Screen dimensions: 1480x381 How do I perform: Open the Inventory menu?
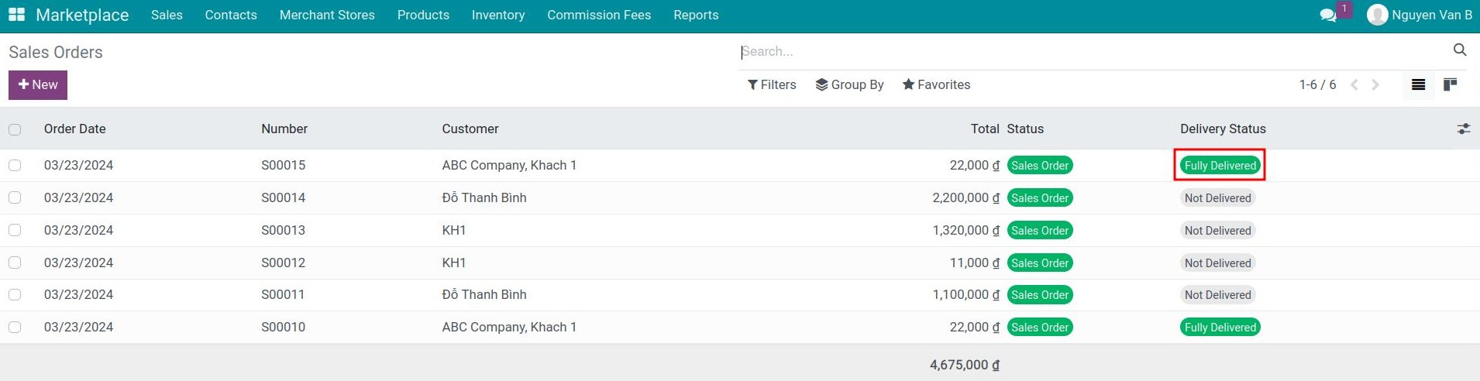pos(498,15)
